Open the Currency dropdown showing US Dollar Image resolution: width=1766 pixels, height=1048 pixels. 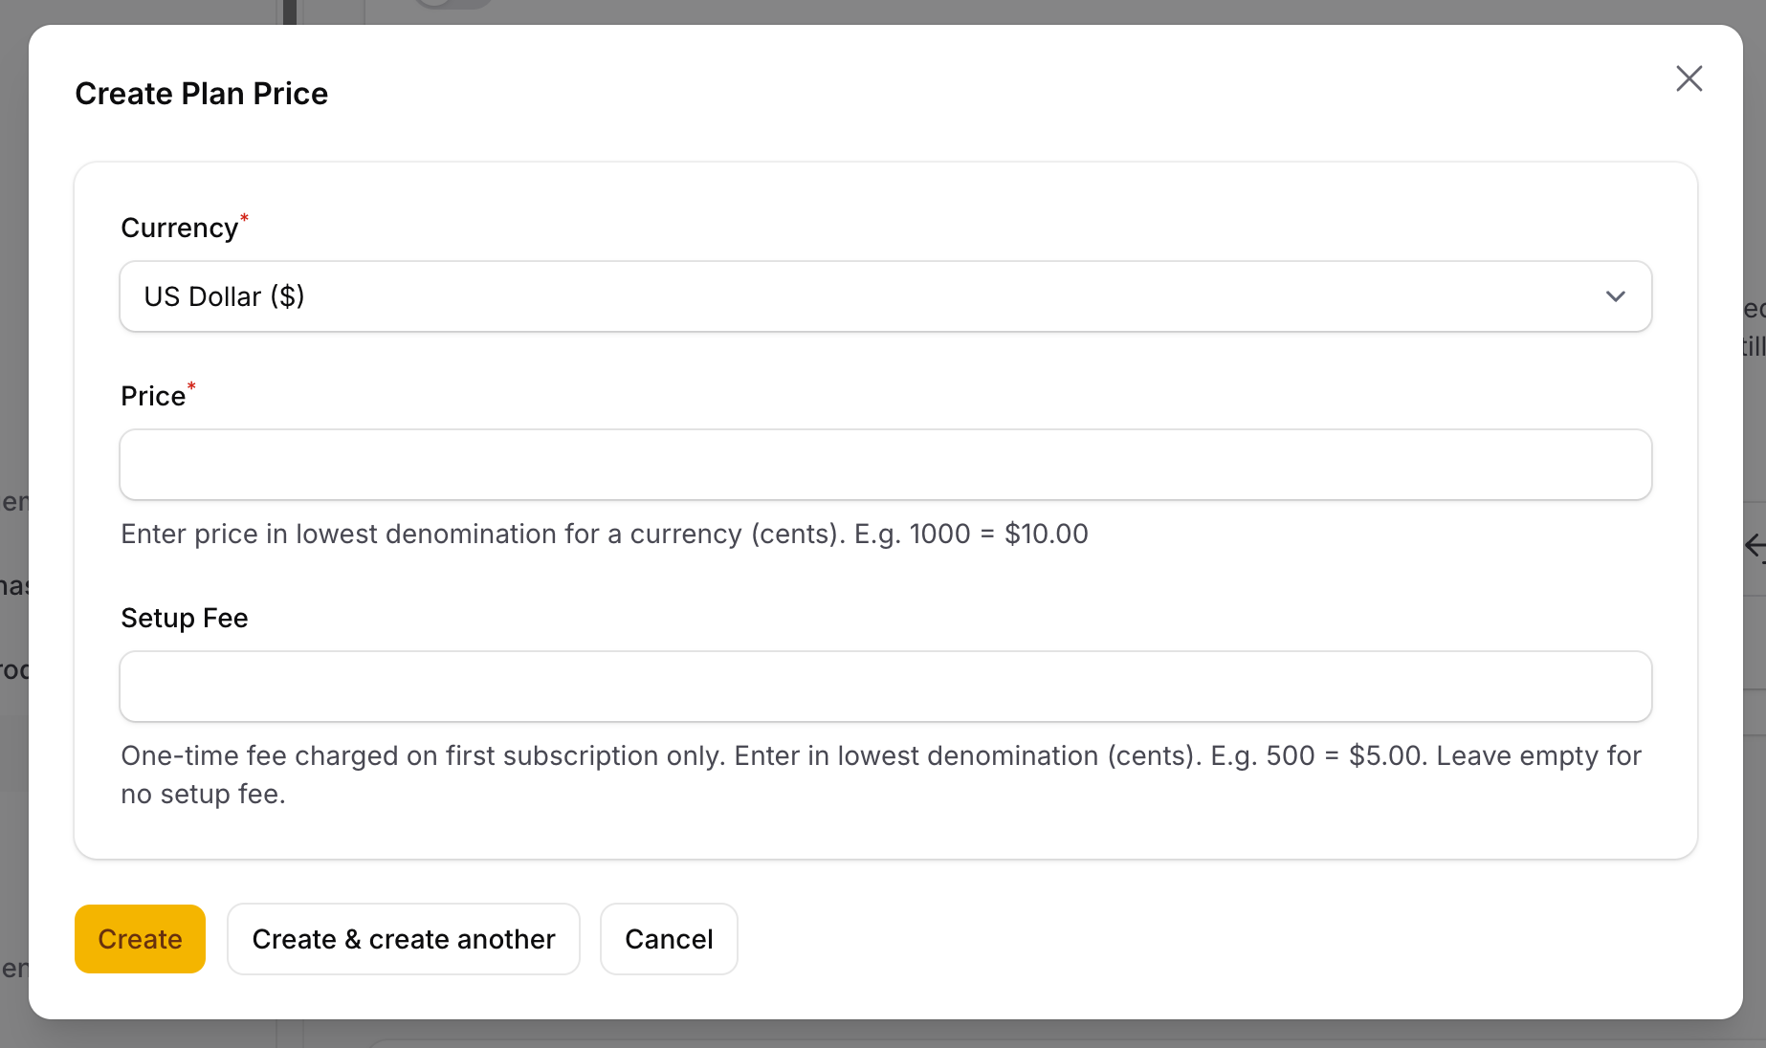861,296
